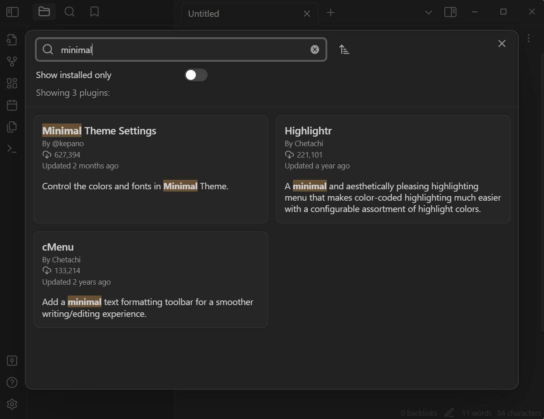Click "Updated 2 months ago" text
The height and width of the screenshot is (419, 544).
tap(80, 166)
